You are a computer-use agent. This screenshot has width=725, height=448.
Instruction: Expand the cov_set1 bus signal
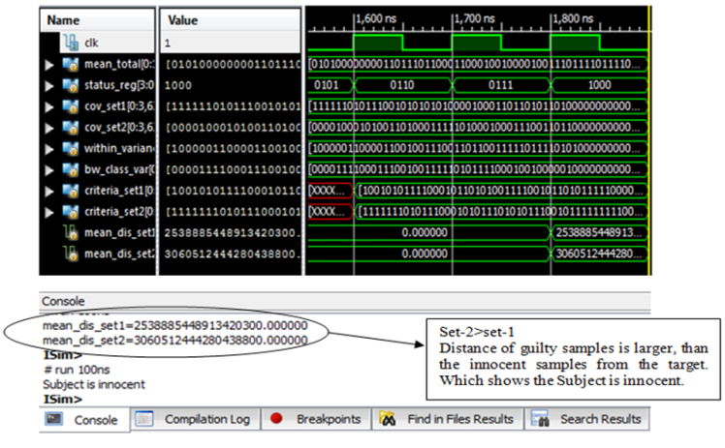(49, 105)
